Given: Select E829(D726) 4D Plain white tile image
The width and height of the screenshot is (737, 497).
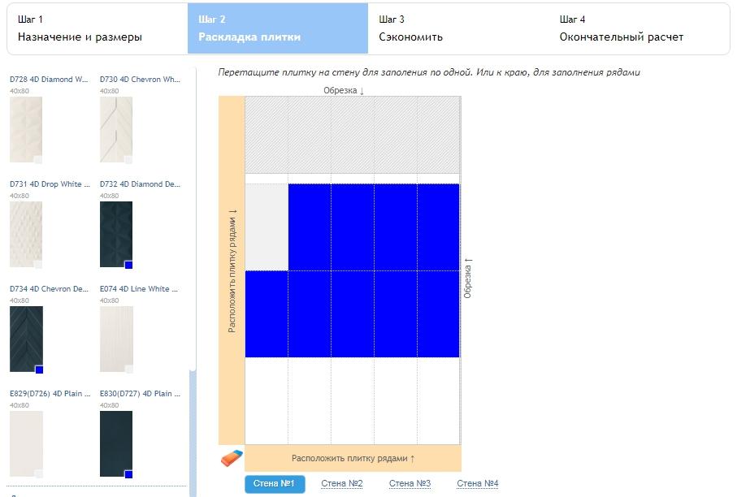Looking at the screenshot, I should [x=25, y=443].
